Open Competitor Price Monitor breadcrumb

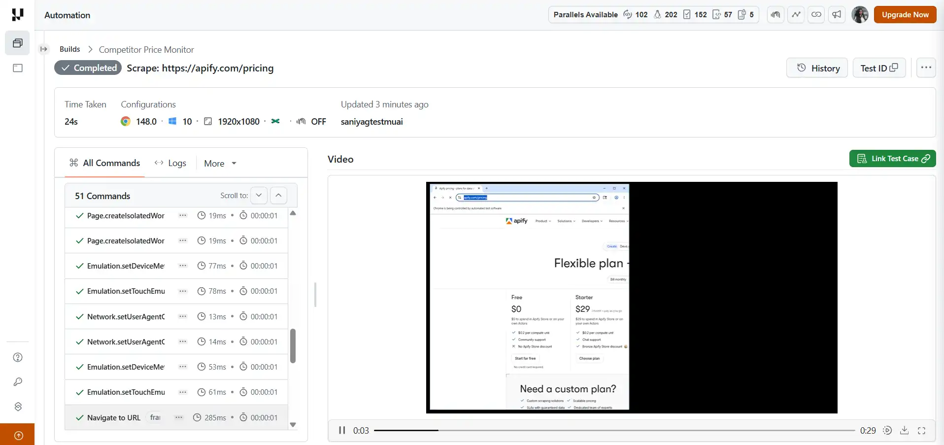[x=146, y=50]
